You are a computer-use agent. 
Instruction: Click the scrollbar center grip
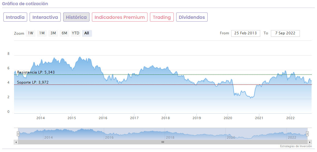coord(163,142)
